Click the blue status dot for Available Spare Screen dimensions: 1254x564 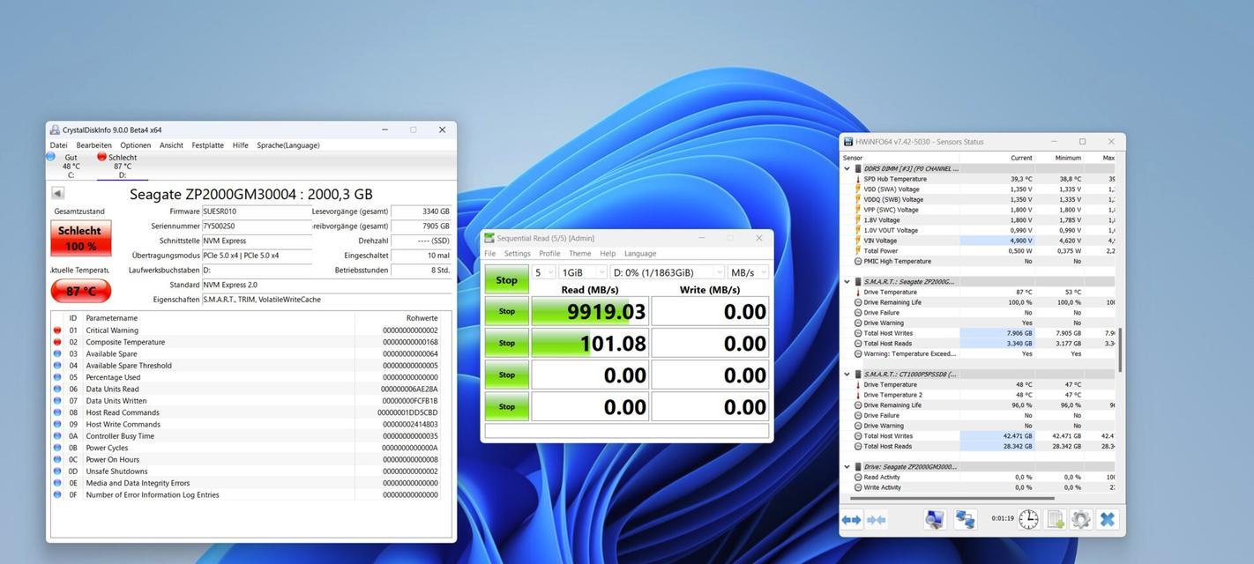[57, 353]
